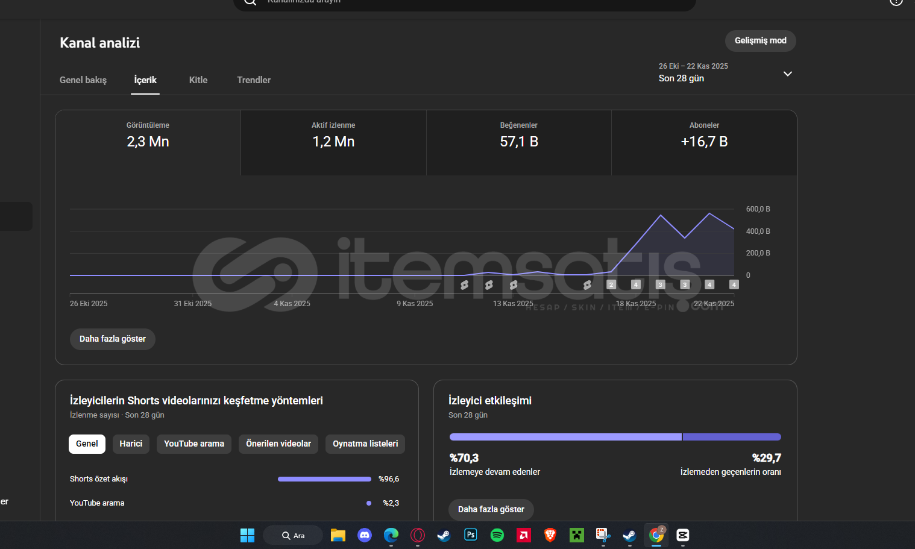Click the Minecraft creeper taskbar icon
915x549 pixels.
[x=577, y=535]
